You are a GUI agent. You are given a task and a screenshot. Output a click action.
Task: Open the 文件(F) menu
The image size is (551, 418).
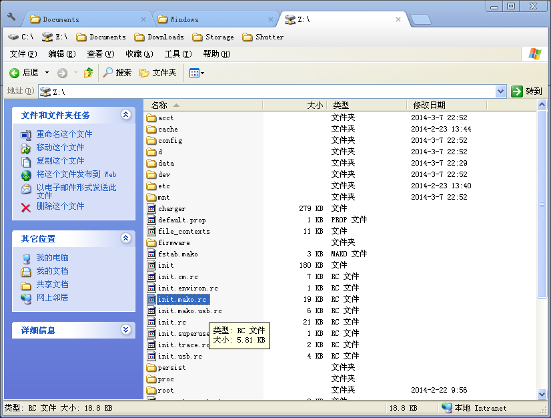23,54
